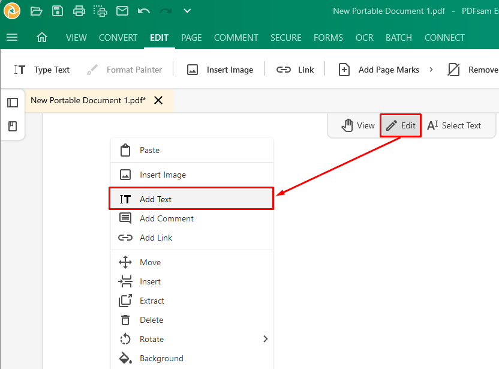The height and width of the screenshot is (369, 499).
Task: Choose Rotate from the context menu
Action: 192,339
